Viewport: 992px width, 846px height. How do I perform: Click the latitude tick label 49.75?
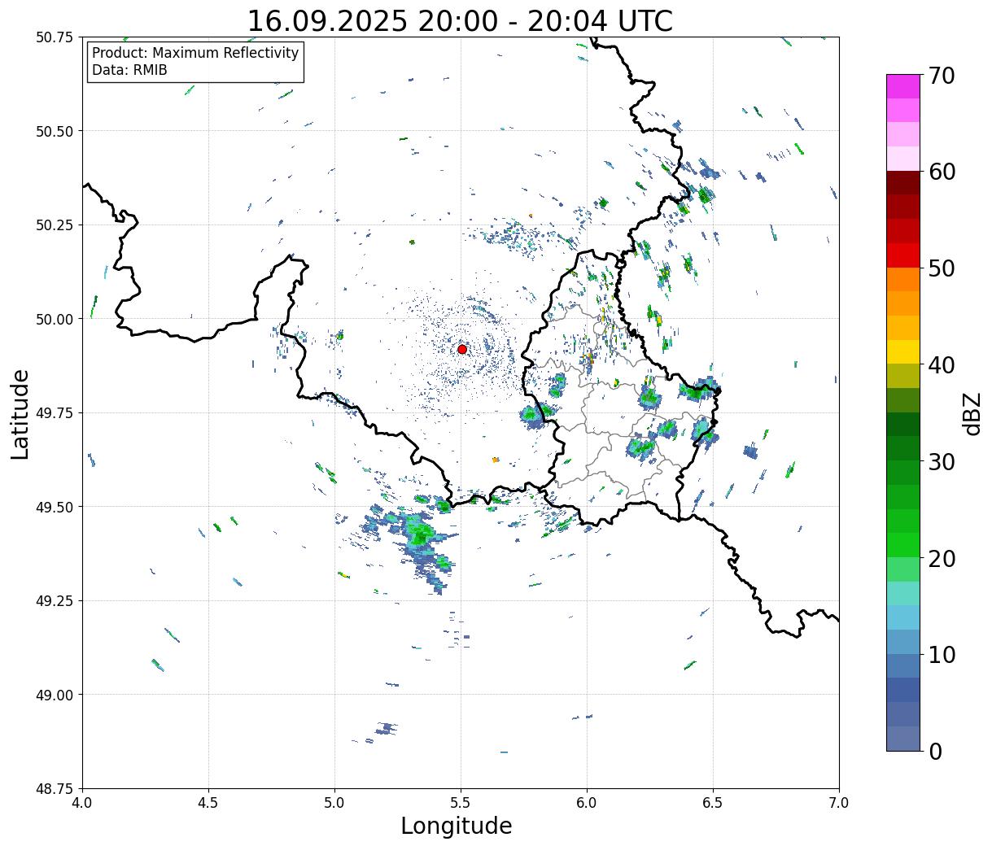tap(55, 413)
